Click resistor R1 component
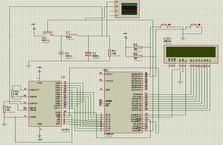Viewport: 223px width, 145px height. click(x=109, y=53)
